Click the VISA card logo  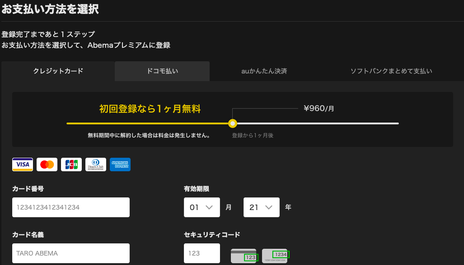[x=23, y=164]
